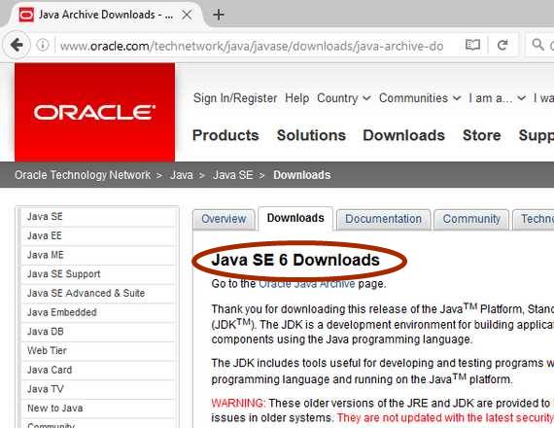
Task: Open Java EE in sidebar
Action: [x=98, y=235]
